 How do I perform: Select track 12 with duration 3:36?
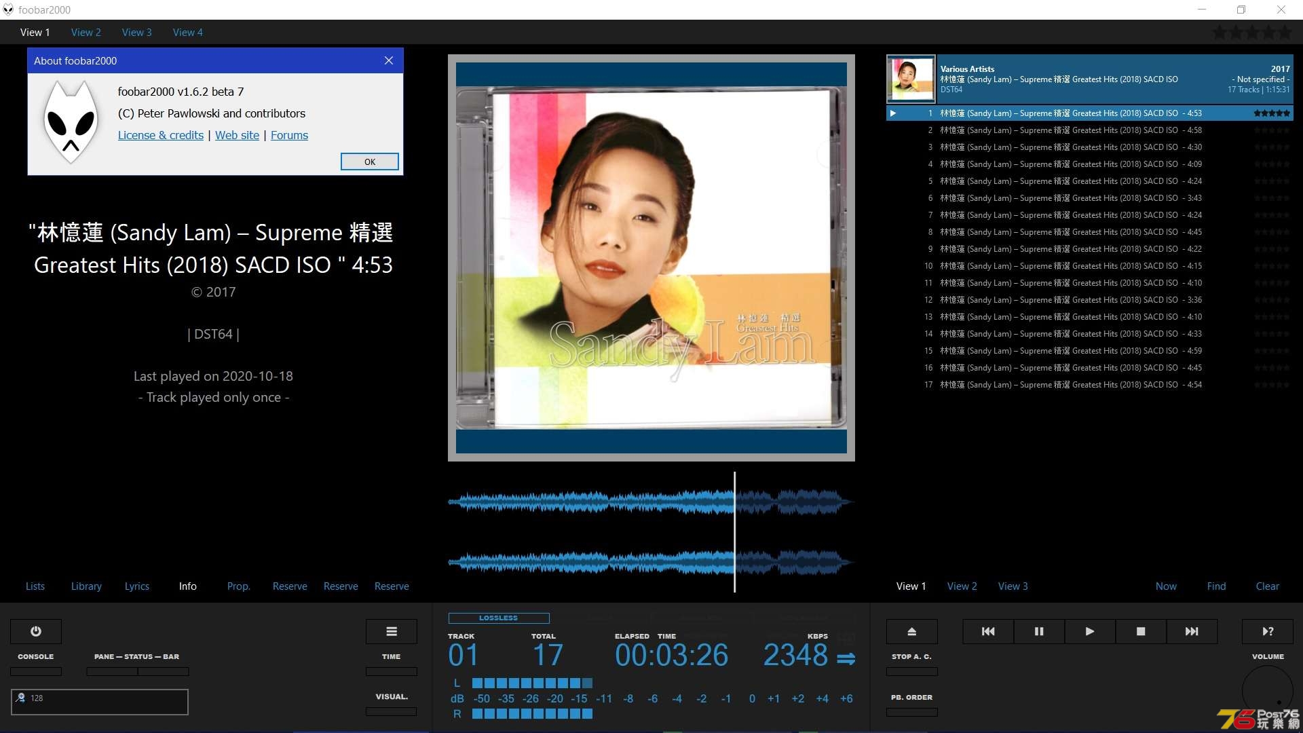pyautogui.click(x=1090, y=300)
